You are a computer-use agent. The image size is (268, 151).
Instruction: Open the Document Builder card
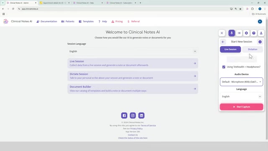(x=133, y=89)
